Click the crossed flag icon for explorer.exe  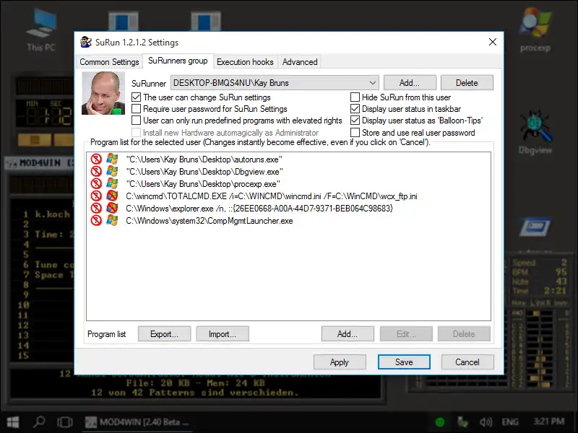click(112, 208)
